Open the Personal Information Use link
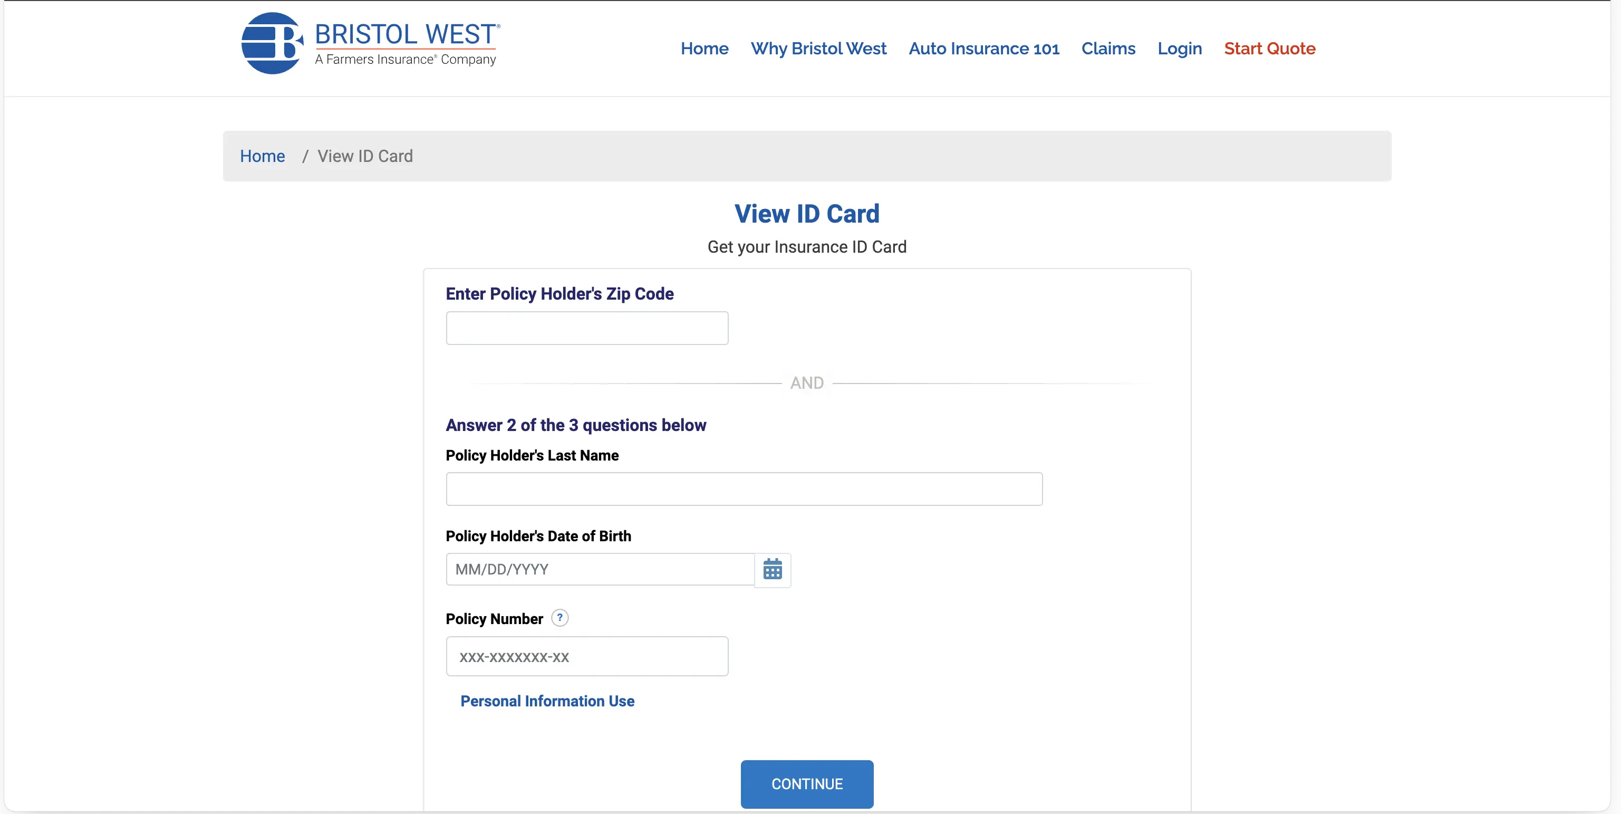Image resolution: width=1621 pixels, height=814 pixels. pyautogui.click(x=547, y=701)
